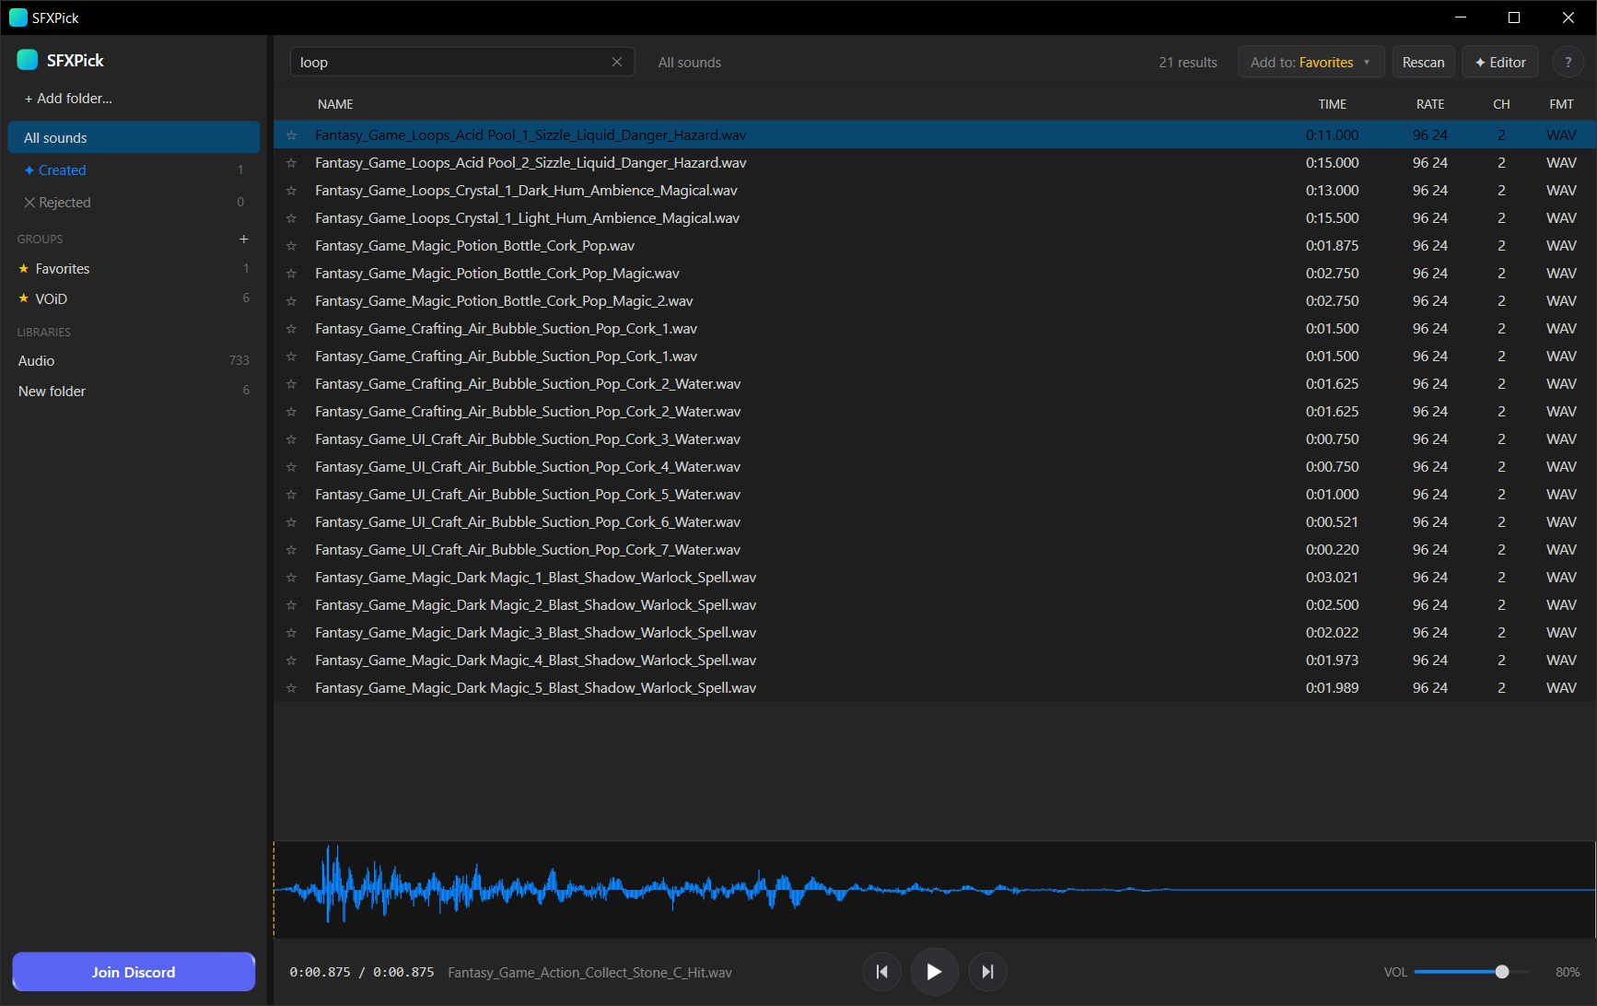Sort by FMT column header
1597x1006 pixels.
pos(1561,104)
